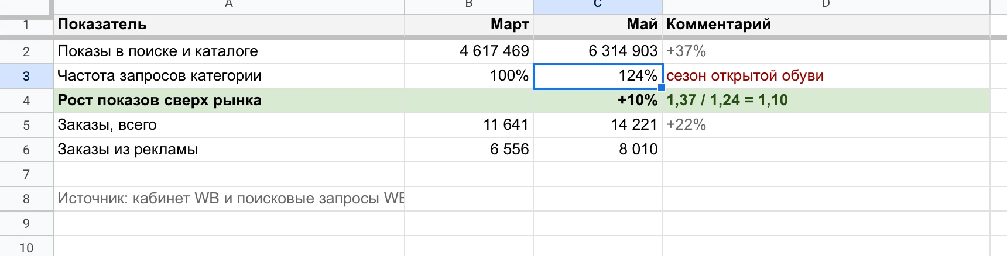
Task: Click the +10% cell
Action: click(598, 101)
